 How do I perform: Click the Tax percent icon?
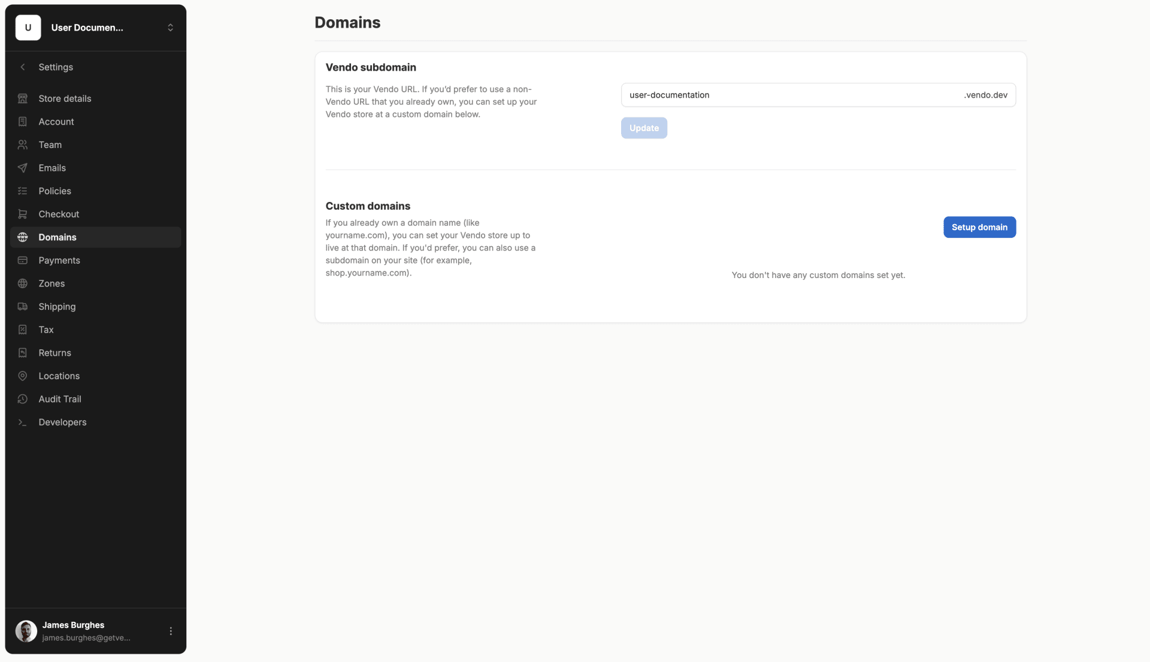click(x=23, y=330)
